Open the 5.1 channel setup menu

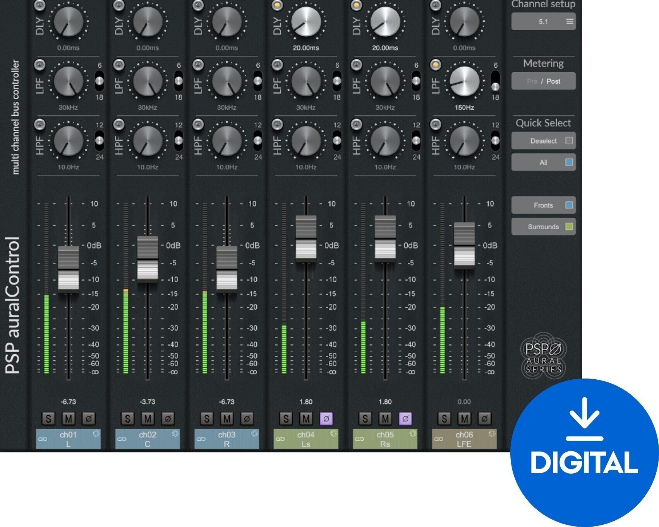(543, 21)
